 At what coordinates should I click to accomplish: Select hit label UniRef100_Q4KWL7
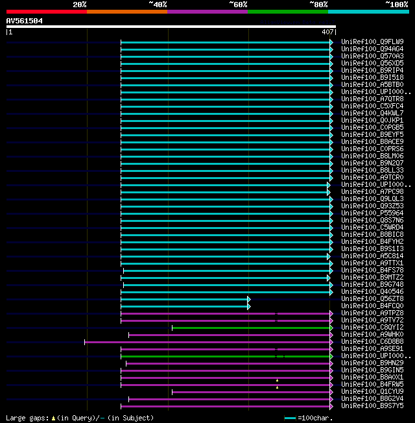372,114
